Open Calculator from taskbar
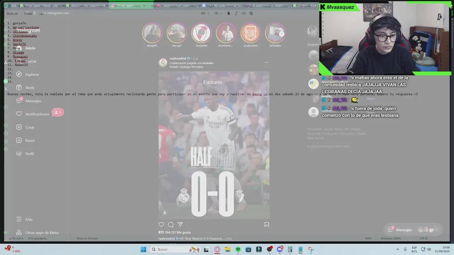Image resolution: width=454 pixels, height=255 pixels. pos(290,249)
